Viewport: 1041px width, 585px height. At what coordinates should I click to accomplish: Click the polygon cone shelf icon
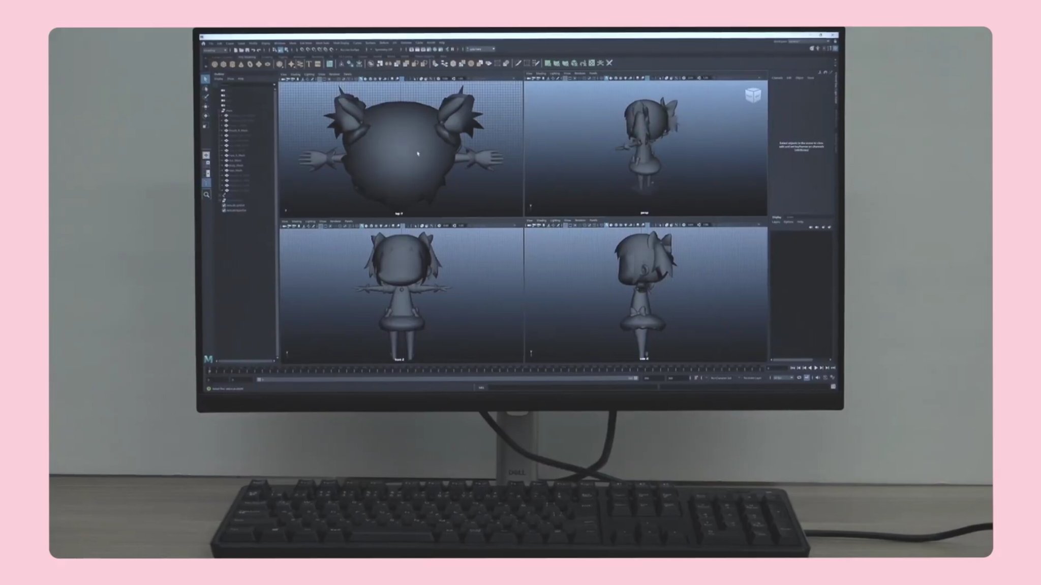click(x=241, y=65)
